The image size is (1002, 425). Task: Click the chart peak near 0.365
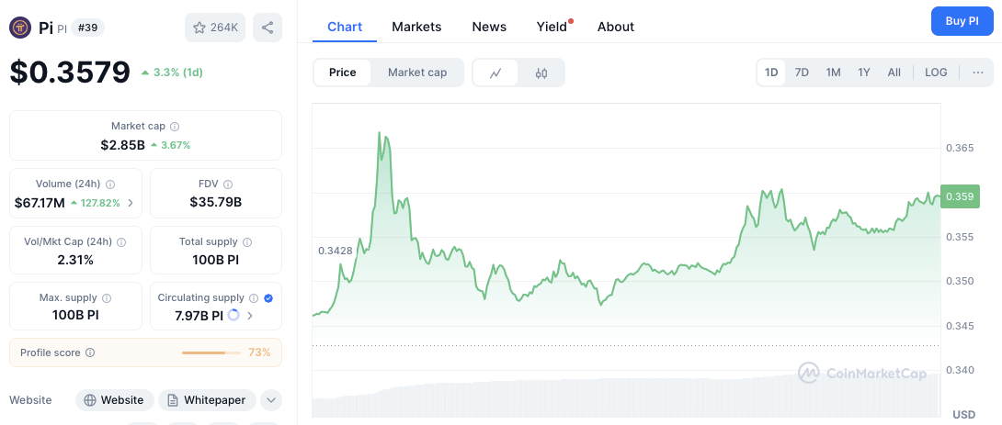pos(380,133)
